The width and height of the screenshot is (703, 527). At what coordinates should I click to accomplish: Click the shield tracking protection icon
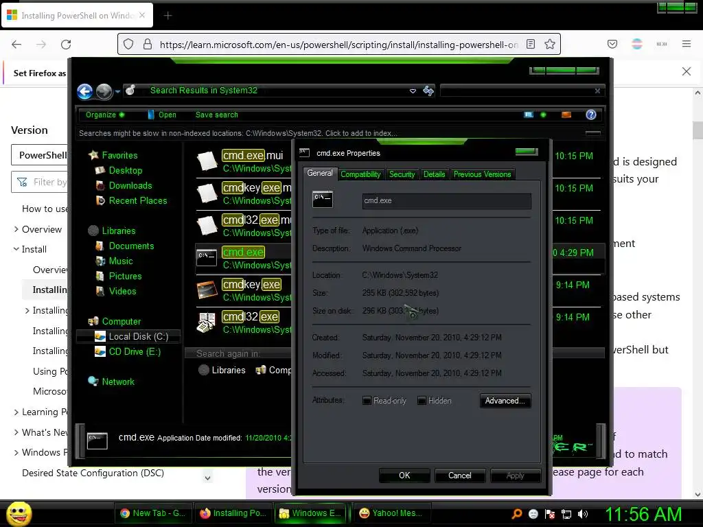128,44
